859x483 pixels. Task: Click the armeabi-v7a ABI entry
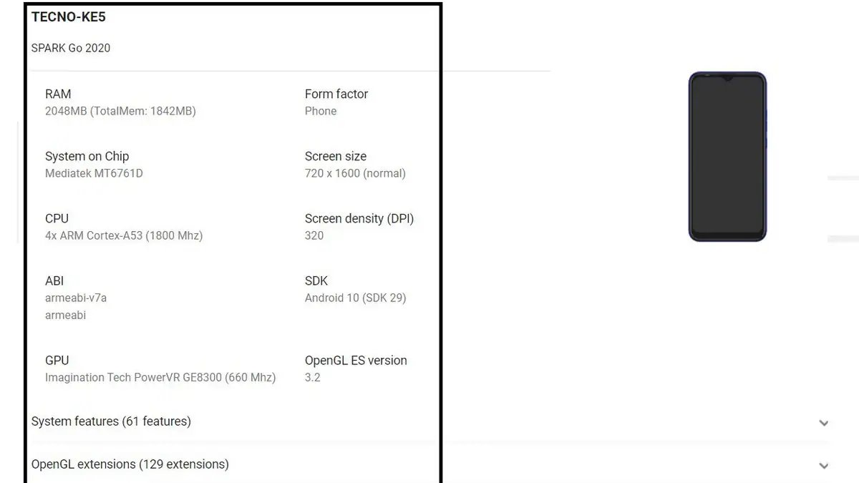point(76,298)
